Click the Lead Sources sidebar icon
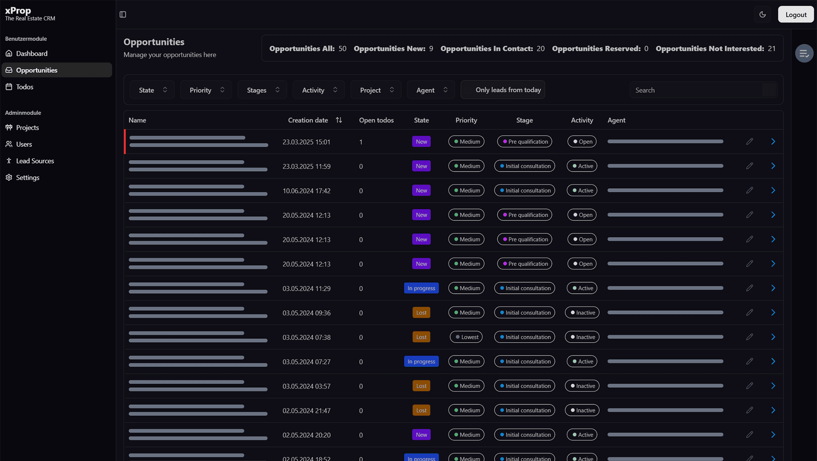This screenshot has height=461, width=817. [9, 161]
